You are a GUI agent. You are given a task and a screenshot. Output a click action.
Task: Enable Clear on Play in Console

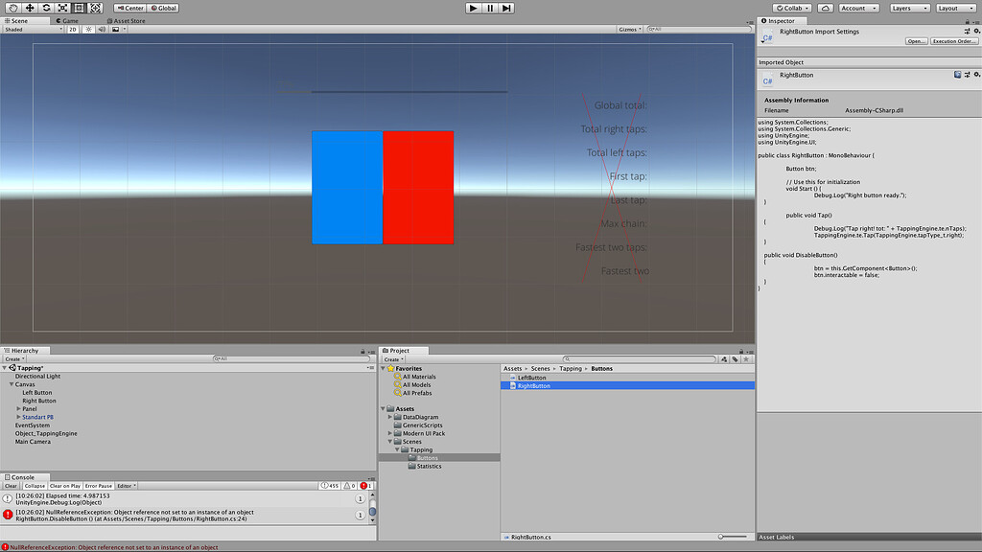tap(65, 486)
